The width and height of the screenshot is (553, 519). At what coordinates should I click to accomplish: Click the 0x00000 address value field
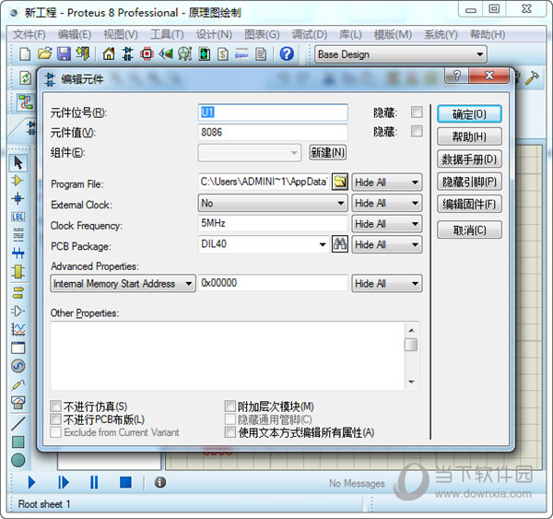point(273,283)
